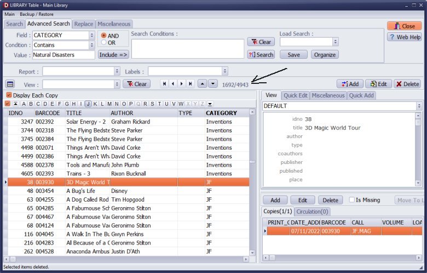Delete the selected library record
427x273 pixels.
408,84
